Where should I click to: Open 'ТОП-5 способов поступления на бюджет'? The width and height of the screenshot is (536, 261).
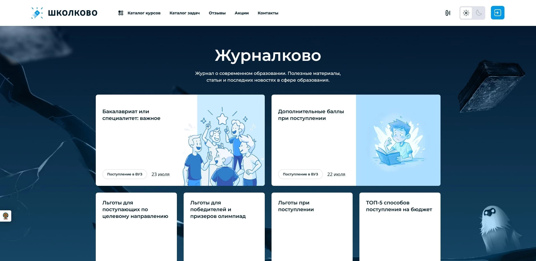point(399,206)
